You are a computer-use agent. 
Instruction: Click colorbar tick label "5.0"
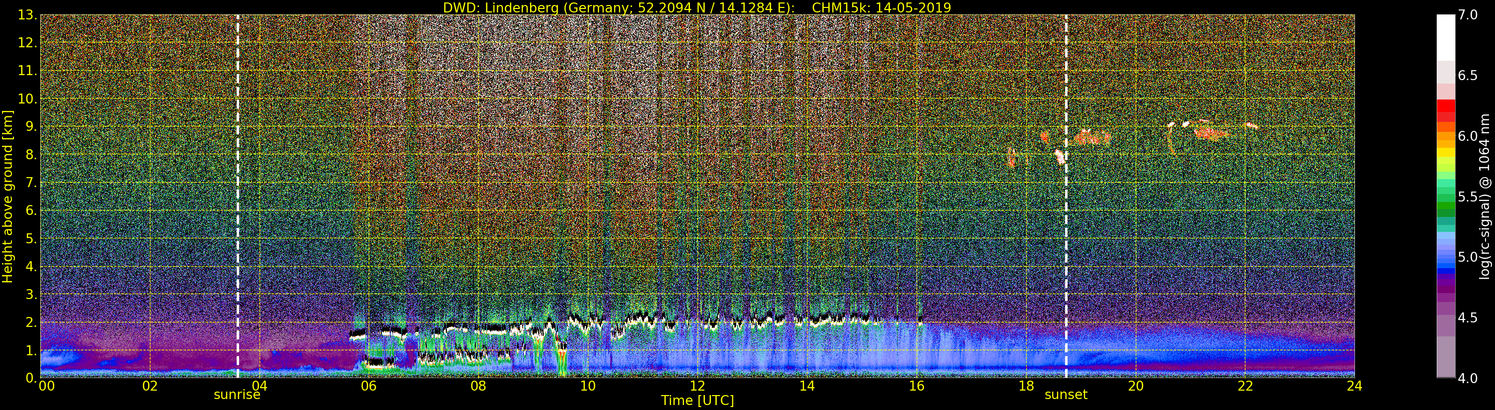[1468, 257]
